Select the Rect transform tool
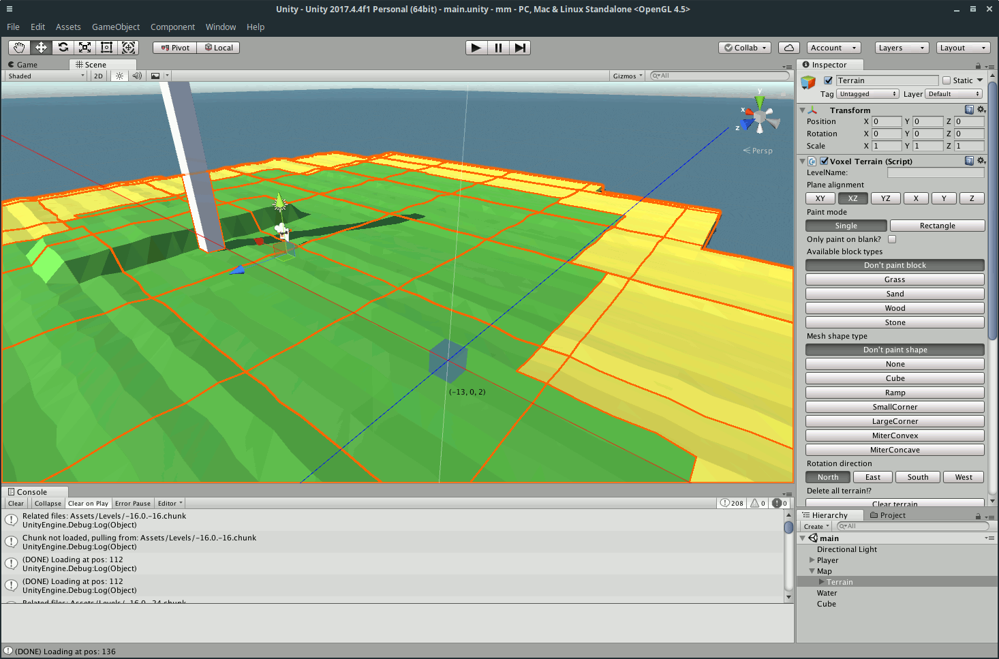Viewport: 999px width, 659px height. coord(106,48)
